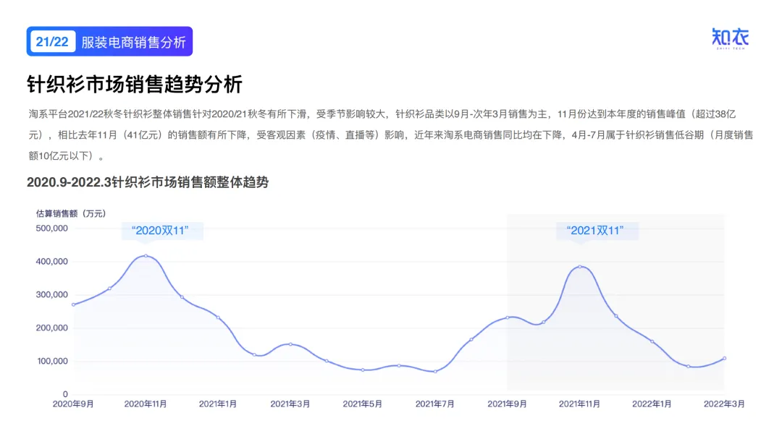The width and height of the screenshot is (782, 439).
Task: Click the 100,000 y-axis value
Action: pos(52,362)
